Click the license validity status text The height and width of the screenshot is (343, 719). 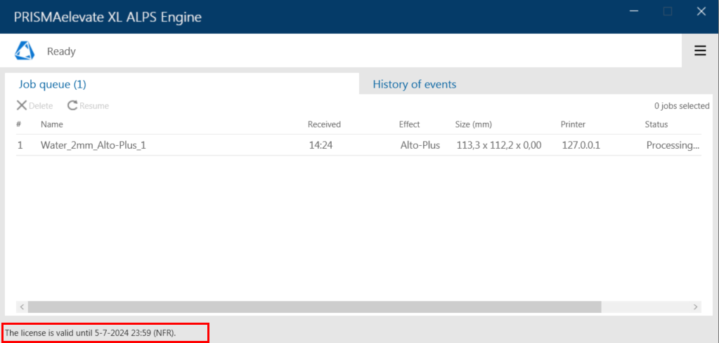tap(91, 332)
